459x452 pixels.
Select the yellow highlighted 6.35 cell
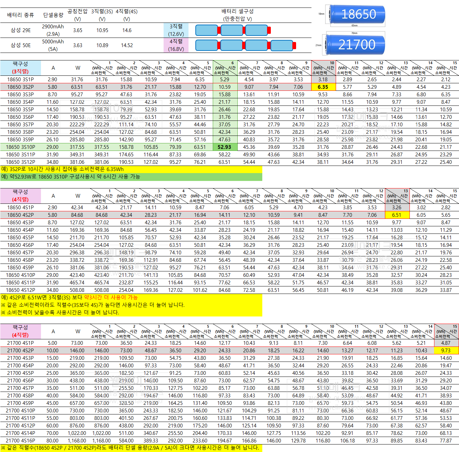point(323,87)
